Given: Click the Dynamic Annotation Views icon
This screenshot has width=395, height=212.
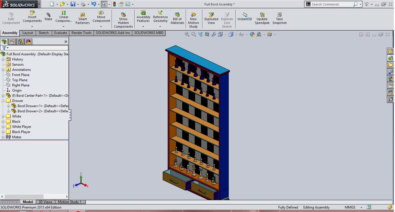Looking at the screenshot, I should [213, 34].
